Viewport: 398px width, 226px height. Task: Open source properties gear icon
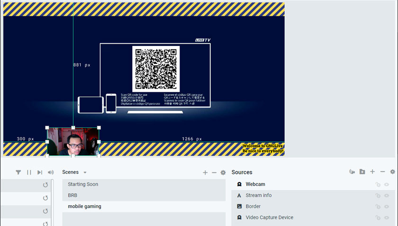click(x=392, y=172)
